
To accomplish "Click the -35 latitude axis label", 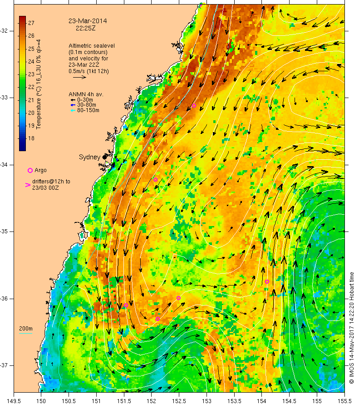I will [4, 232].
